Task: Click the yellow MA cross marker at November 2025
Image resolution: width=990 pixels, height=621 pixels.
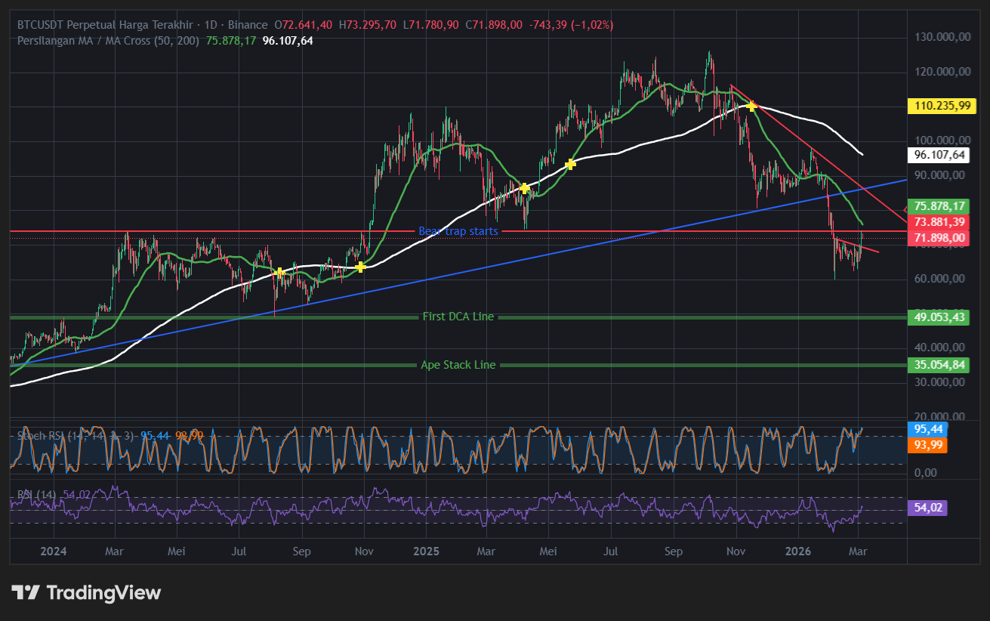Action: pos(751,106)
